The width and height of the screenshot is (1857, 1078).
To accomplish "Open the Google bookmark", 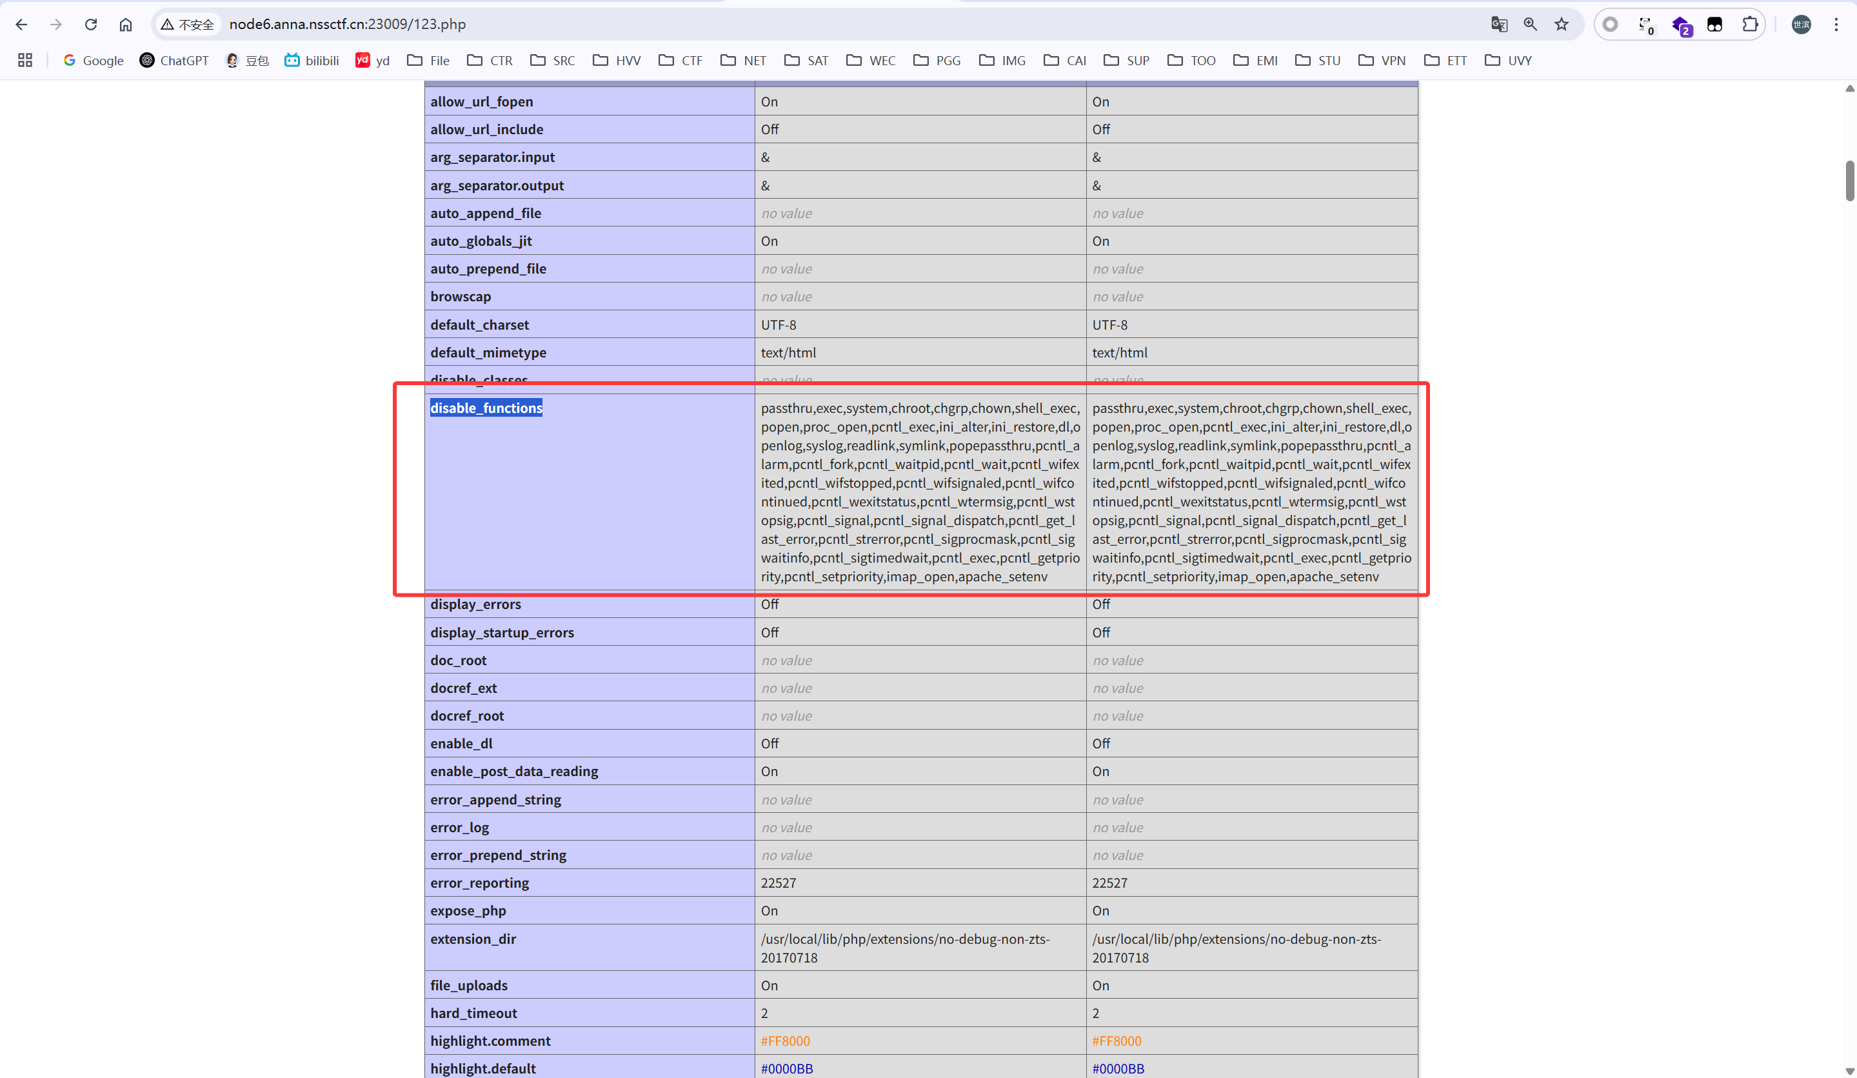I will 94,61.
